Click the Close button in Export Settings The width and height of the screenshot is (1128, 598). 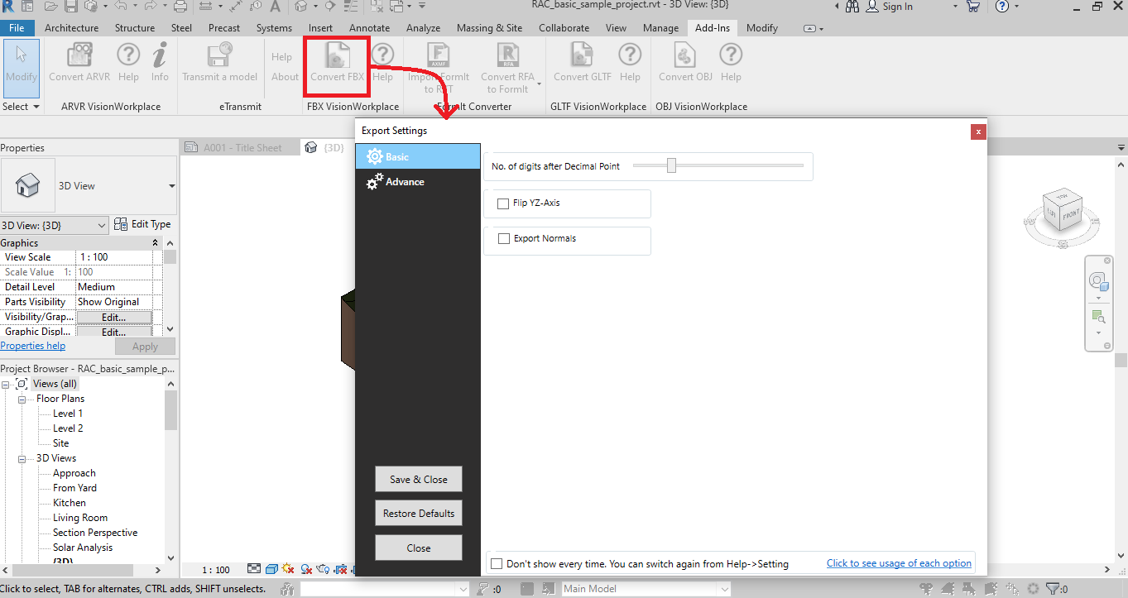click(418, 548)
